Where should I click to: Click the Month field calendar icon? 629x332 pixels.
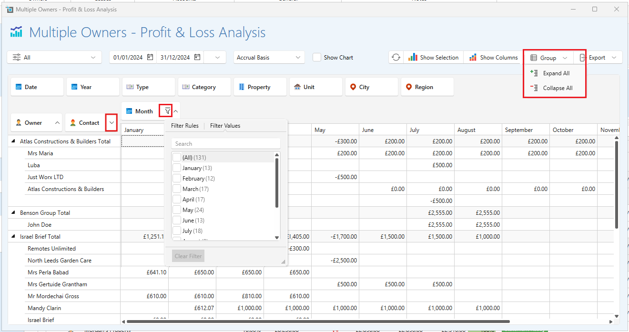click(129, 111)
